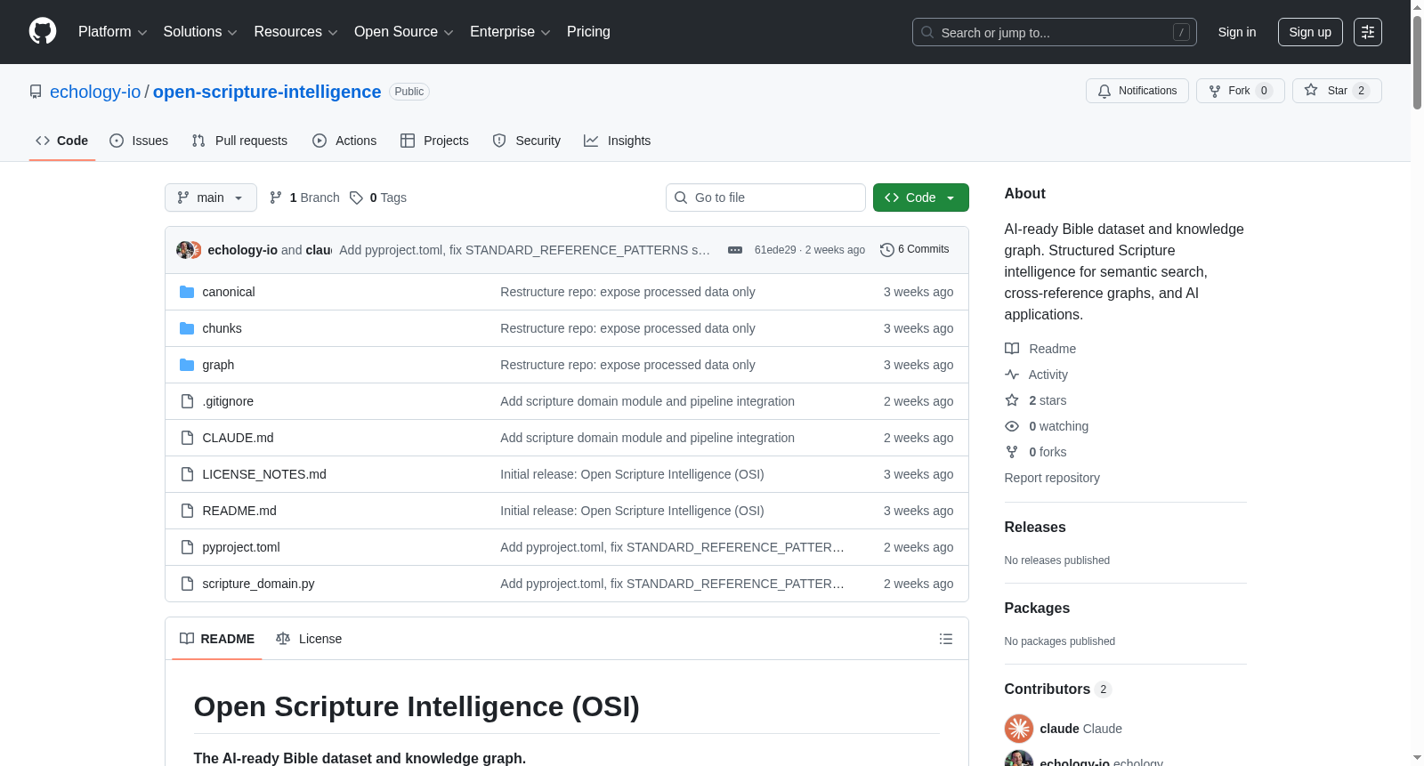Switch to the Actions tab

tap(344, 141)
